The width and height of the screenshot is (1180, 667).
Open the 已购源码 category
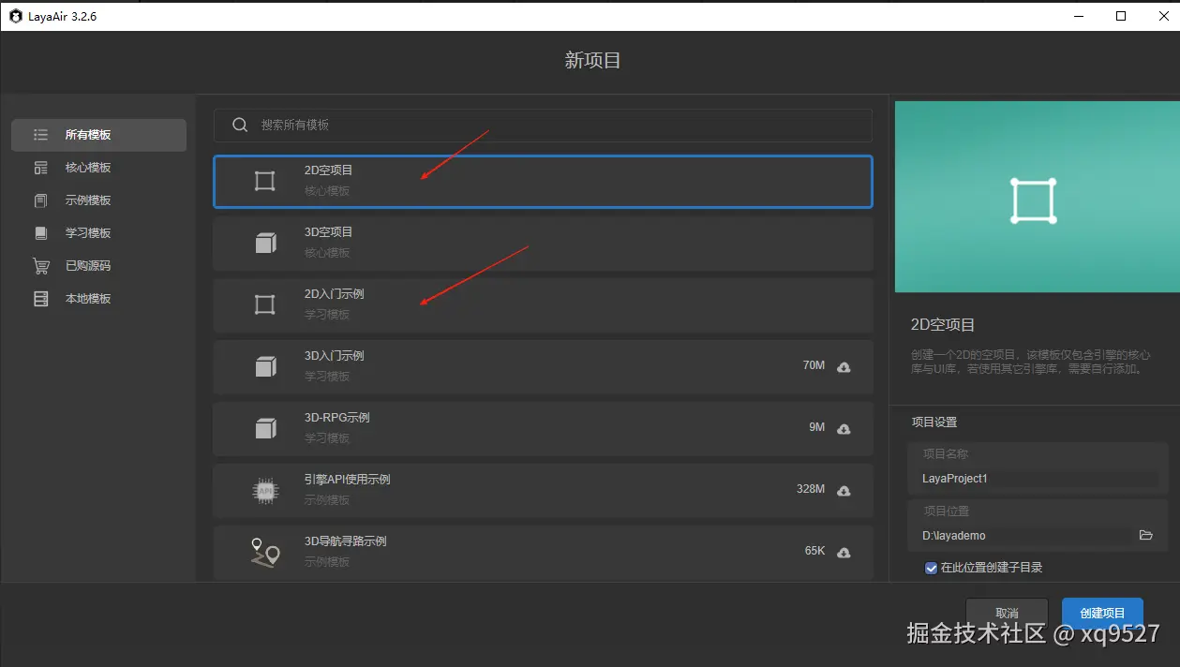[x=98, y=266]
